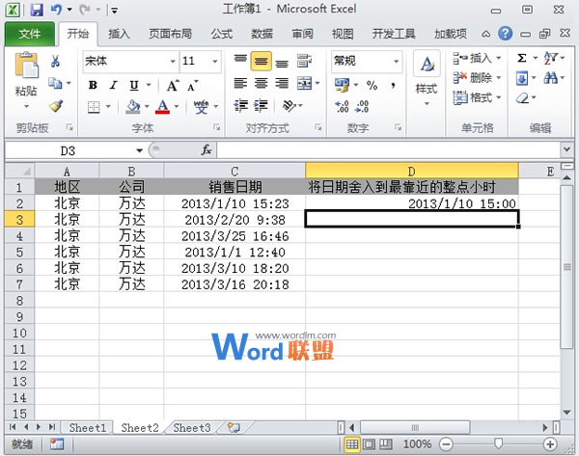Open the insert function fx button
579x456 pixels.
(207, 150)
